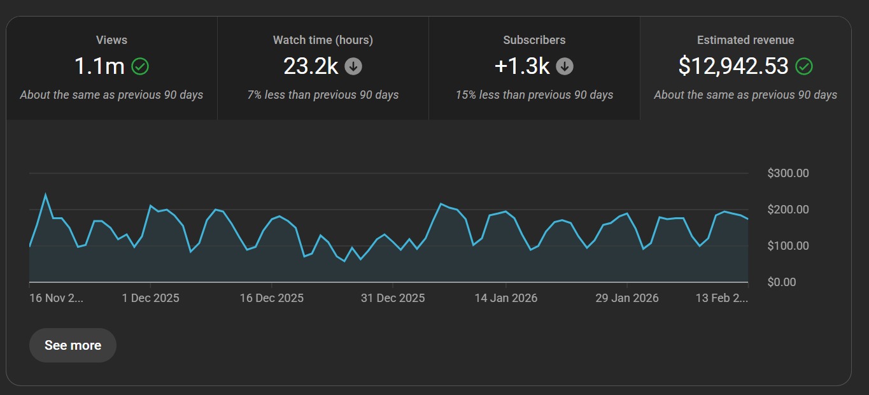Click the green checkmark icon beside Views
The width and height of the screenshot is (869, 395).
140,66
